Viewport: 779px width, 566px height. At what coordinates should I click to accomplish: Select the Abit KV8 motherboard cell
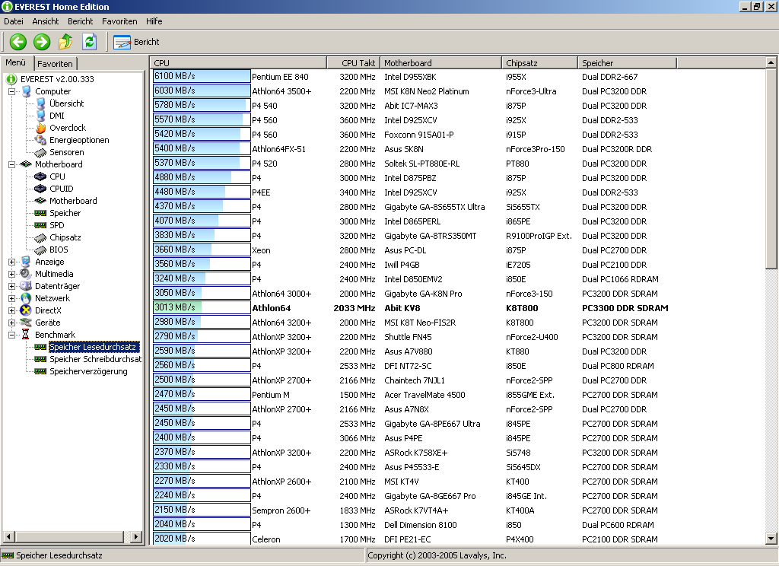point(402,308)
